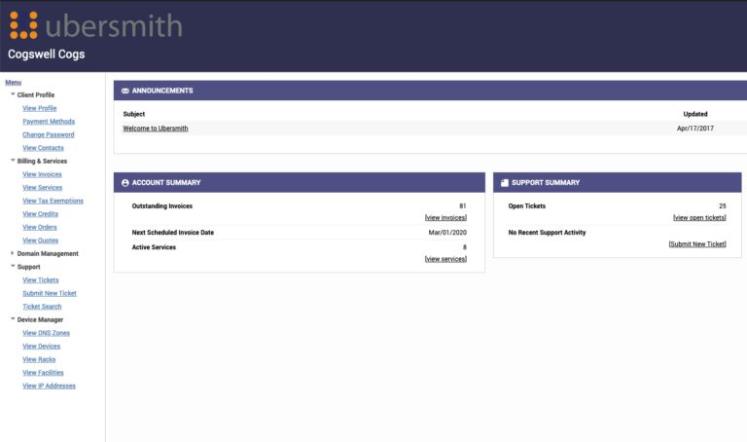Click the [Submit New Ticket] link

(x=697, y=243)
